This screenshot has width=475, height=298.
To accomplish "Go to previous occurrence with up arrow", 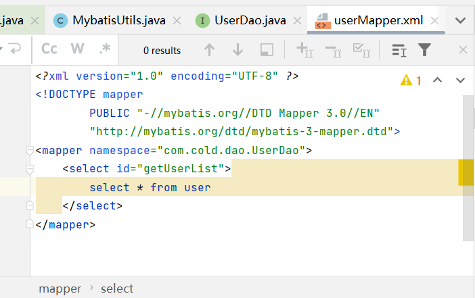I will pyautogui.click(x=210, y=50).
